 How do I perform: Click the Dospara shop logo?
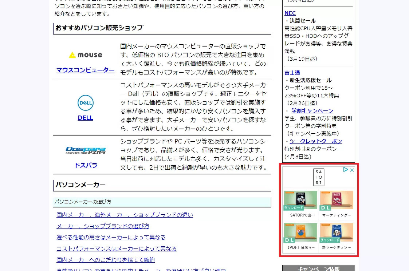pos(85,150)
